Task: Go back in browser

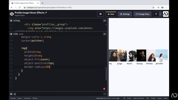Action: pos(12,7)
